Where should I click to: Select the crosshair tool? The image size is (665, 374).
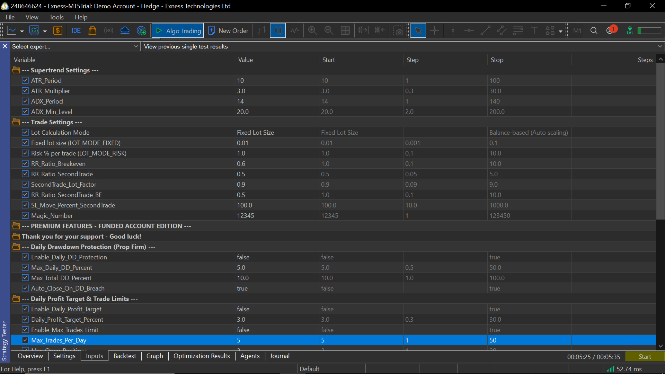tap(434, 31)
